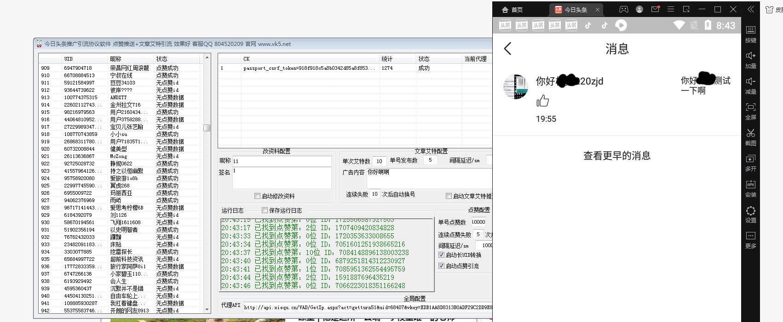
Task: Uncheck the 启动长UID转换 checkbox
Action: coord(441,255)
